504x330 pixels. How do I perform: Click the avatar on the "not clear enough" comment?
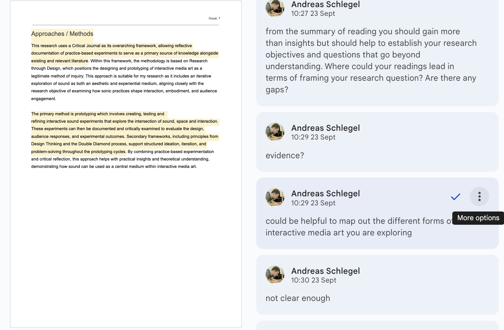(275, 274)
